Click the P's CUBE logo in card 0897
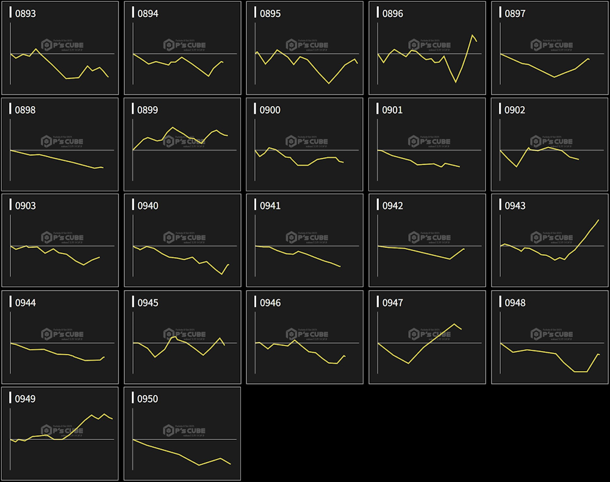 (x=551, y=45)
